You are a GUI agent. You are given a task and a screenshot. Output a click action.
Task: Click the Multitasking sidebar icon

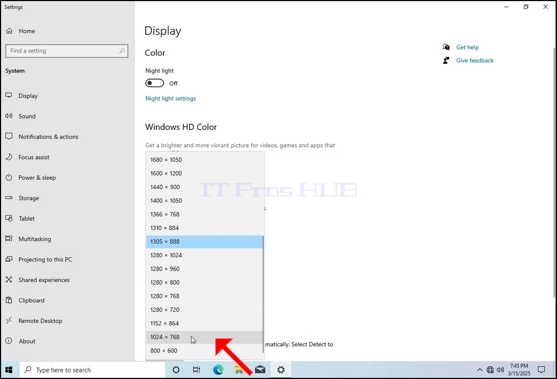[x=9, y=238]
